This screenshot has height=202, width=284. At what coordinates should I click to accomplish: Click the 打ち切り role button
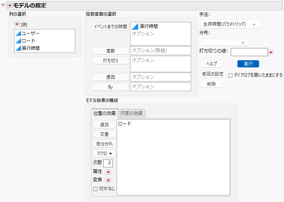[x=110, y=60]
